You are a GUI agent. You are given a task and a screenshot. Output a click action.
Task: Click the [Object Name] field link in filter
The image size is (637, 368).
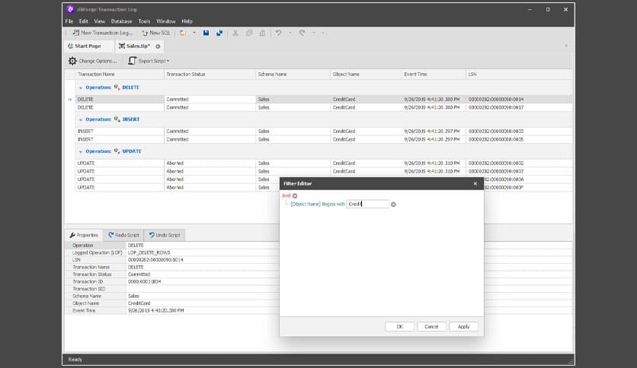click(306, 205)
